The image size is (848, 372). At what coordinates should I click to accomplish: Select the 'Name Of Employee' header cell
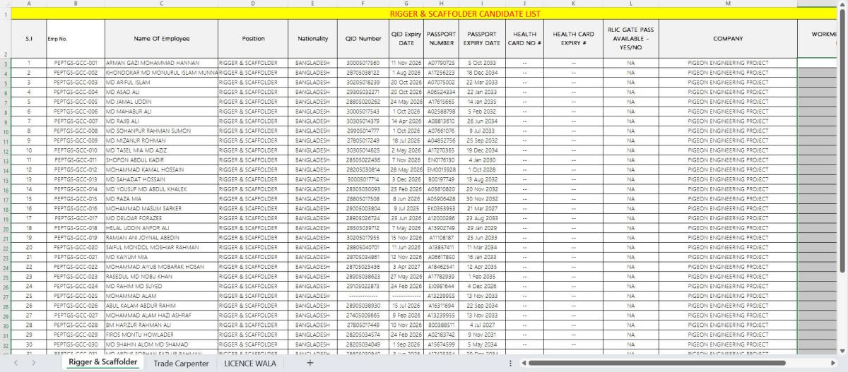[x=161, y=39]
